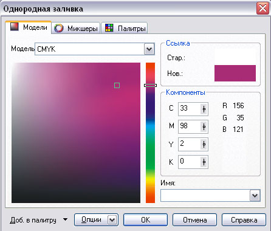Click the CMYK model combo box
Screen dimensions: 271x231
click(95, 49)
